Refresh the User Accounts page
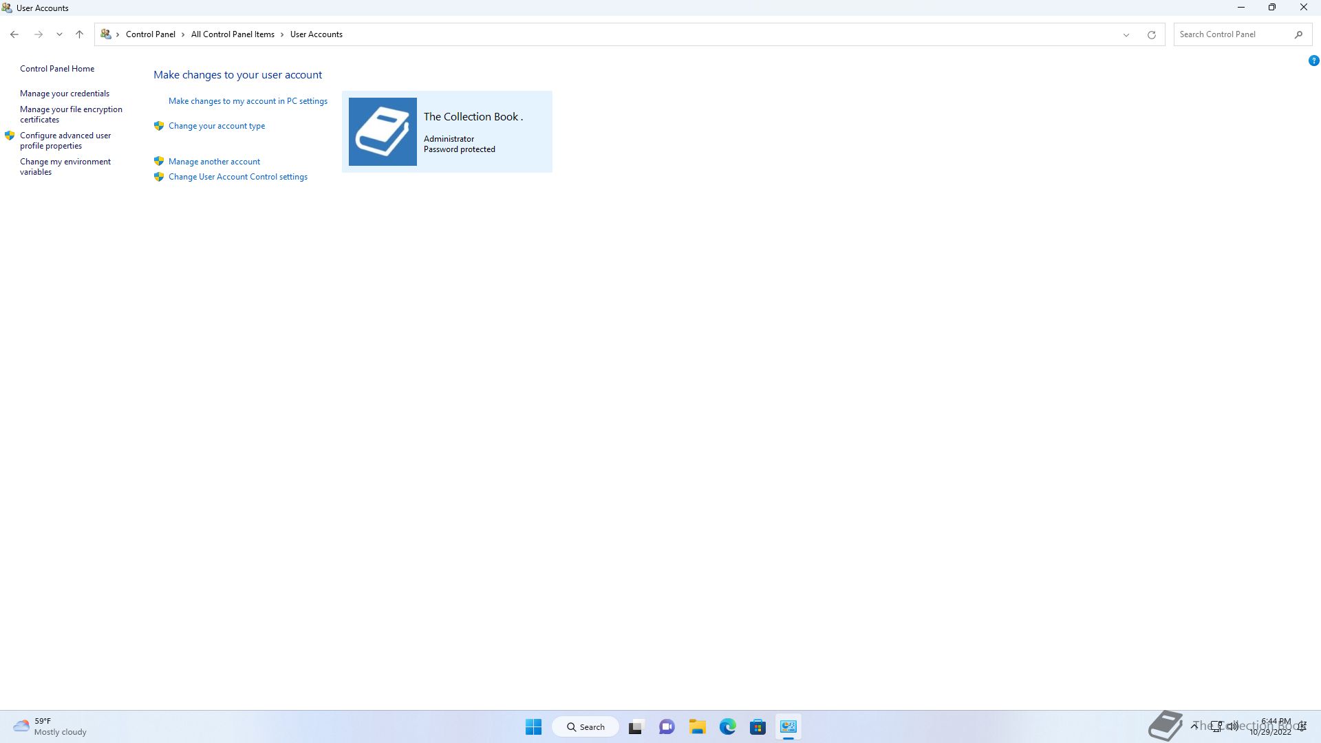Image resolution: width=1321 pixels, height=743 pixels. tap(1151, 34)
